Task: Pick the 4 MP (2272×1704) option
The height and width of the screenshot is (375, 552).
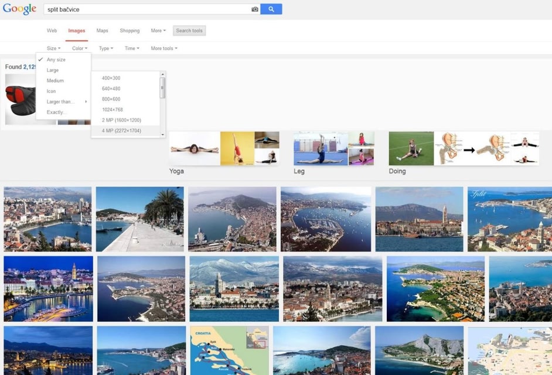Action: [121, 131]
